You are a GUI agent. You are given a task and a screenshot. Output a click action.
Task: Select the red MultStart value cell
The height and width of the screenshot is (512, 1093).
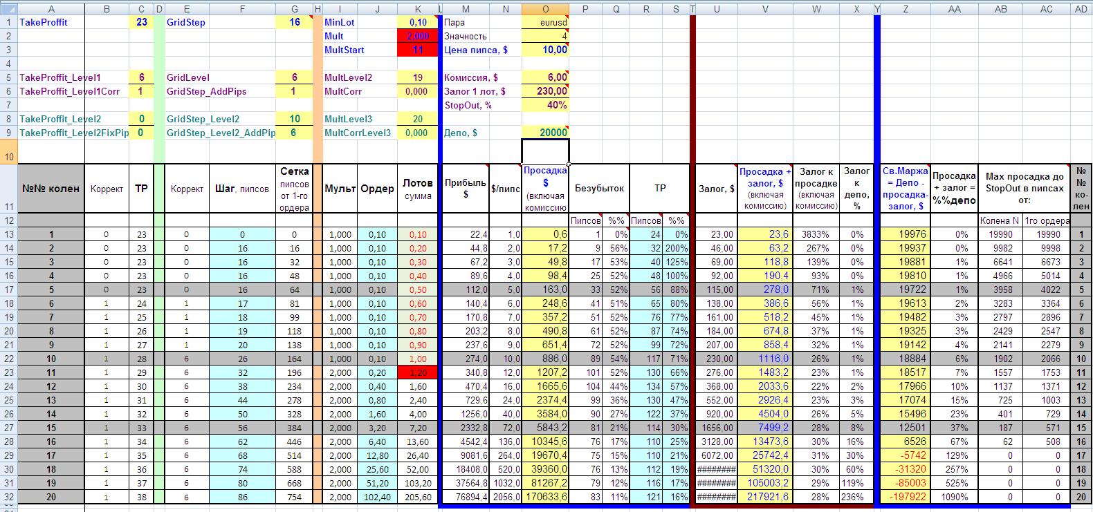pos(418,50)
